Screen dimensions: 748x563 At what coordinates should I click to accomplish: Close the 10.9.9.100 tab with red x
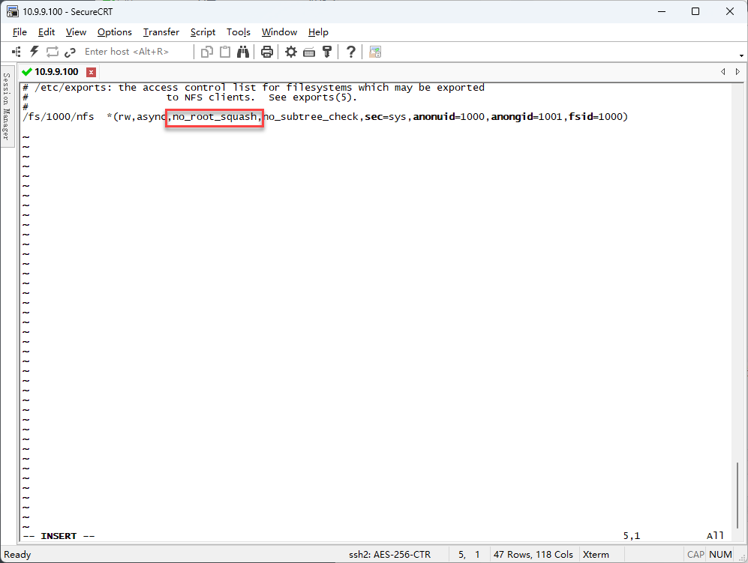coord(91,72)
